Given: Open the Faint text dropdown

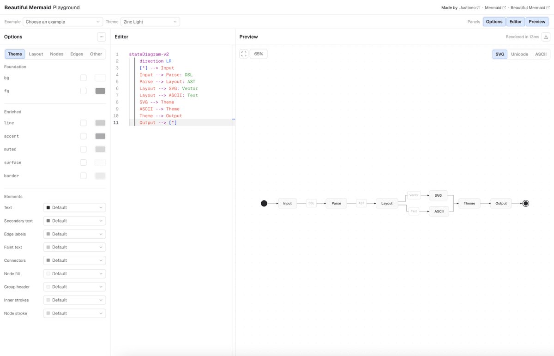Looking at the screenshot, I should (x=74, y=247).
